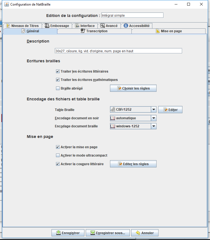Click the configuration name field Intégral simple
The height and width of the screenshot is (240, 210).
click(x=133, y=15)
